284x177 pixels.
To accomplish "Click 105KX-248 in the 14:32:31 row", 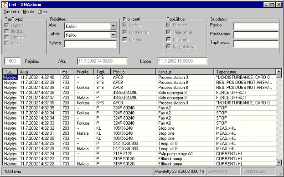I will [x=123, y=133].
